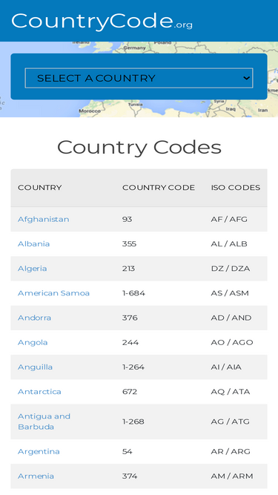
Task: Open the Andorra country link
Action: (x=34, y=318)
